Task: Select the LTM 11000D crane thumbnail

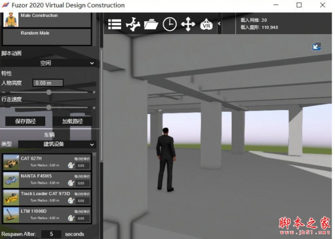Action: coord(11,215)
